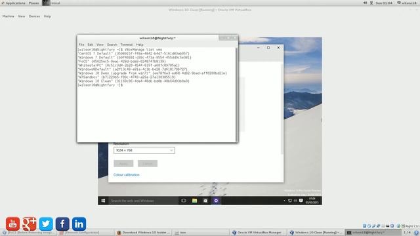Click the "CentOS 7 Default" line in terminal
420x236 pixels.
click(x=133, y=54)
